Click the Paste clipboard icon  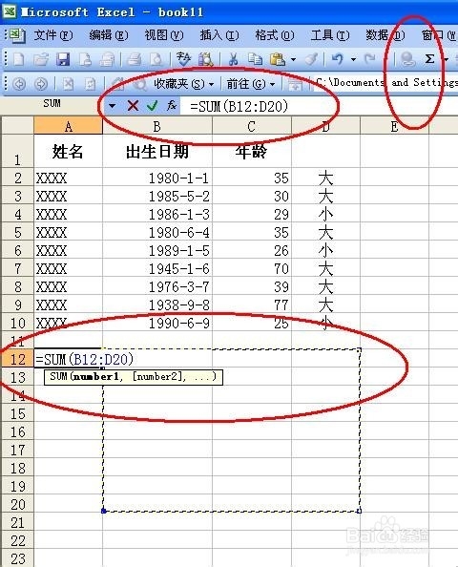(x=278, y=59)
